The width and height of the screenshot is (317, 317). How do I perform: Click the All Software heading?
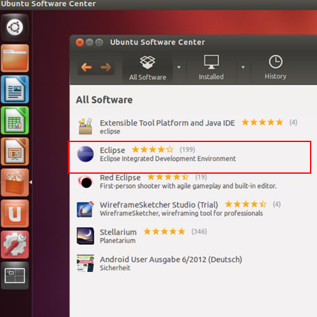point(104,100)
